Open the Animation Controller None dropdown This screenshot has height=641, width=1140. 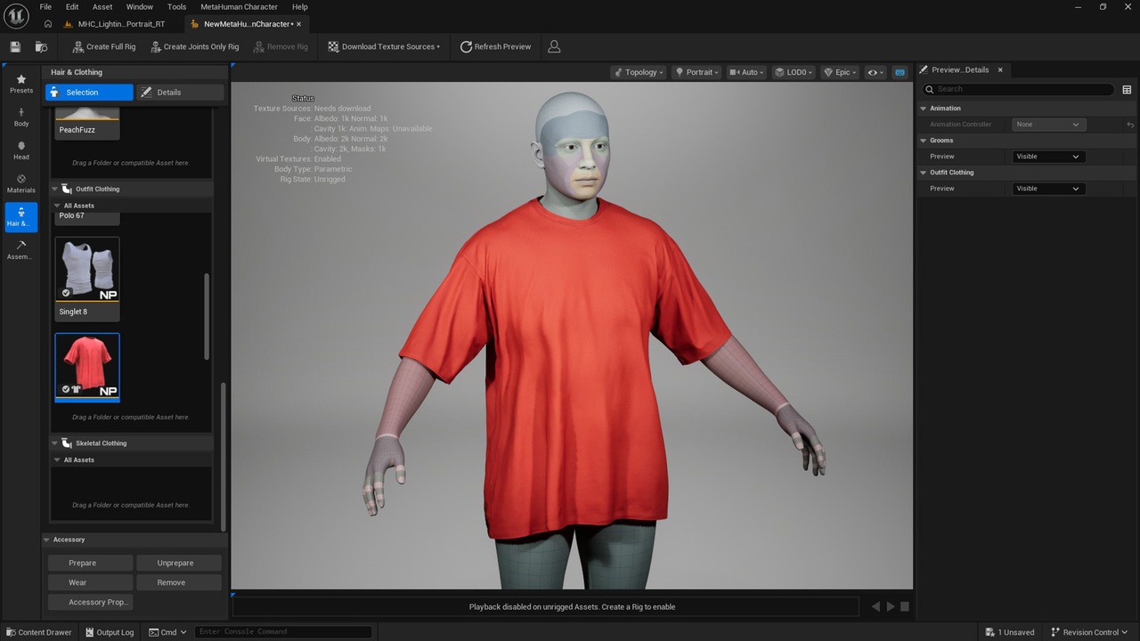[x=1047, y=125]
